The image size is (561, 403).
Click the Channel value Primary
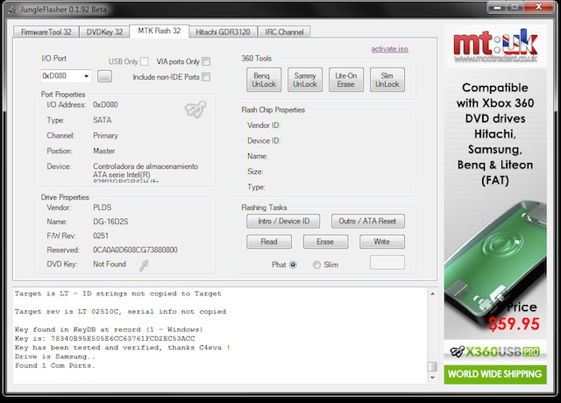click(x=105, y=136)
